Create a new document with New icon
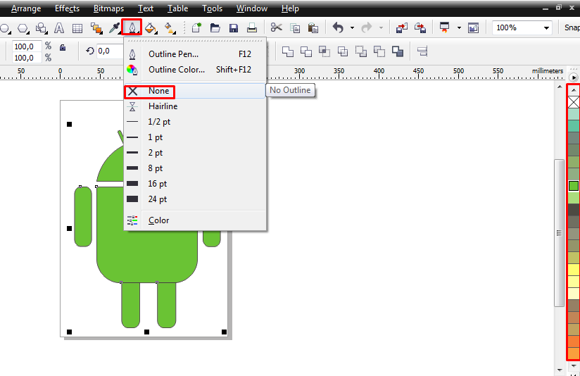Viewport: 580px width, 376px height. pyautogui.click(x=196, y=28)
